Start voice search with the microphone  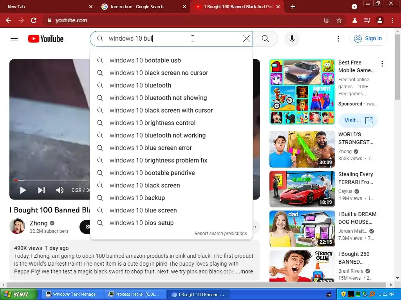(x=292, y=39)
